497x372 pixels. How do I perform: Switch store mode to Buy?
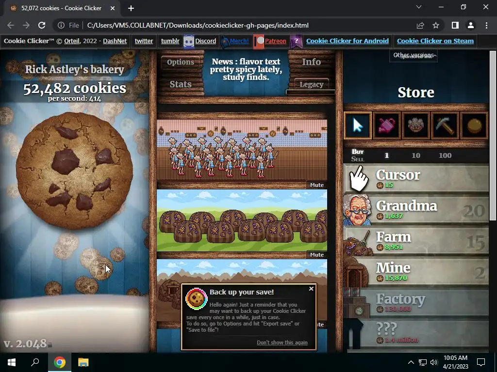(x=358, y=152)
